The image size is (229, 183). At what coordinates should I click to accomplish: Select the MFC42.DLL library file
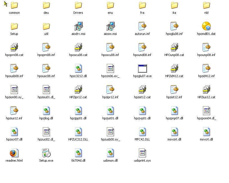(142, 132)
